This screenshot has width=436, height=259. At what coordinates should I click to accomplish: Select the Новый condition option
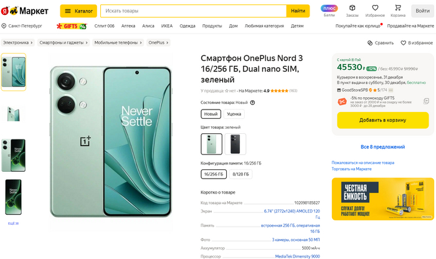pos(211,114)
